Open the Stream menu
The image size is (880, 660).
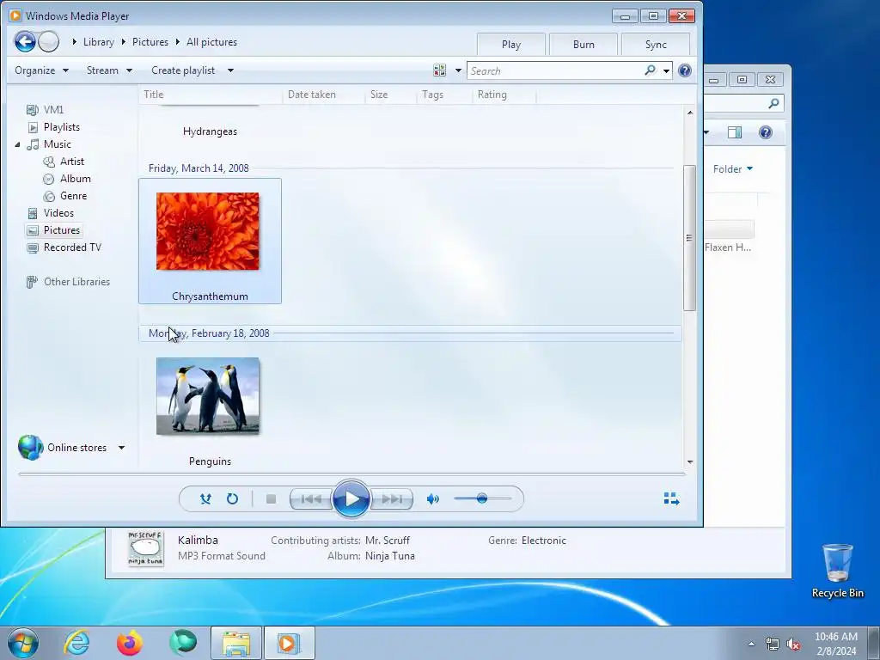[x=109, y=70]
